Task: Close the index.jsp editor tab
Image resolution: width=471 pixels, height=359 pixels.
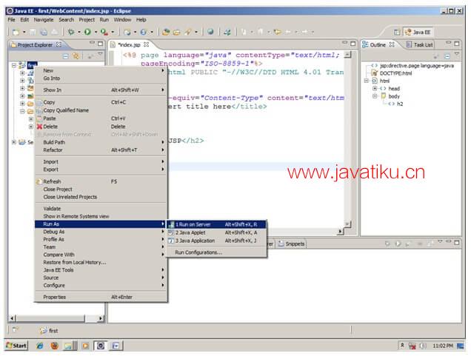Action: coord(147,44)
